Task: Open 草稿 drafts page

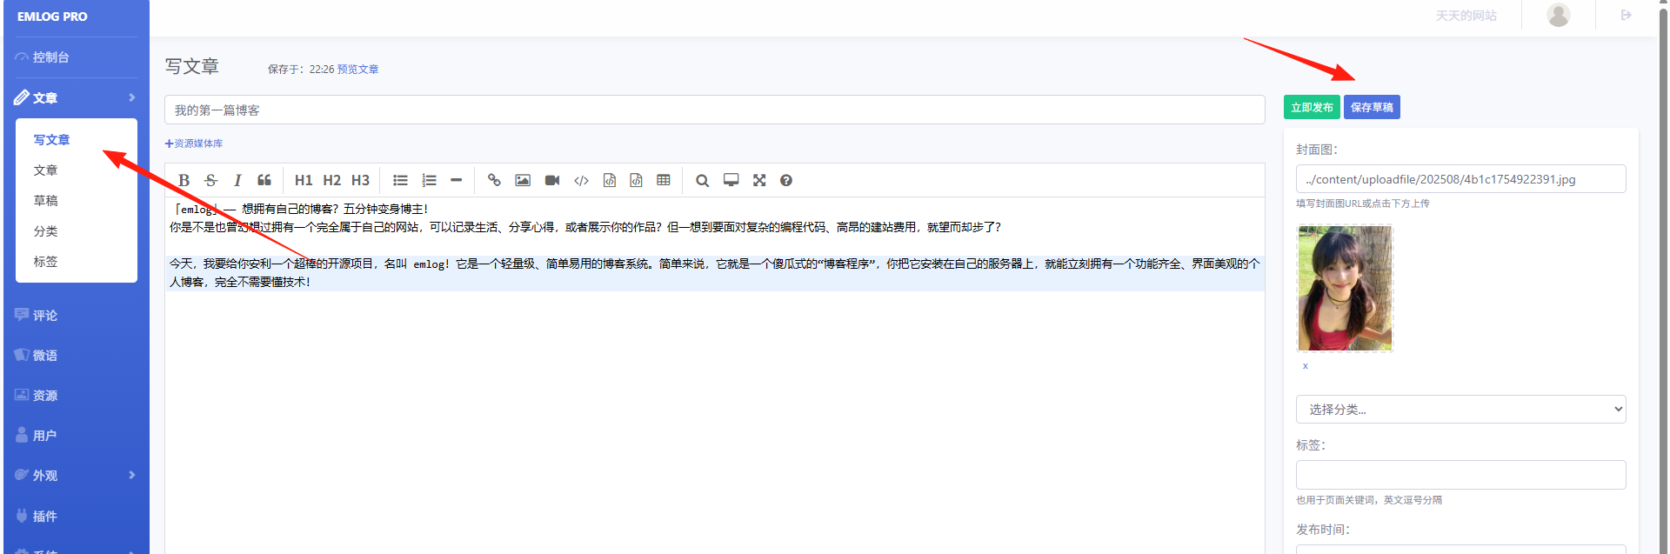Action: pos(45,201)
